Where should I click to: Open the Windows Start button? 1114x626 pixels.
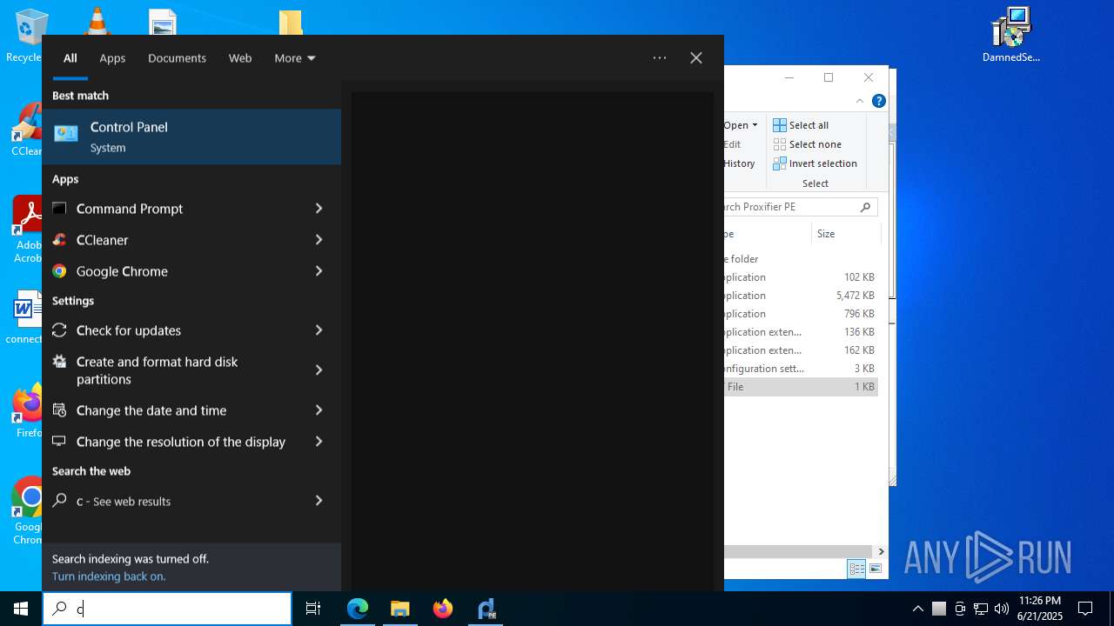(21, 609)
